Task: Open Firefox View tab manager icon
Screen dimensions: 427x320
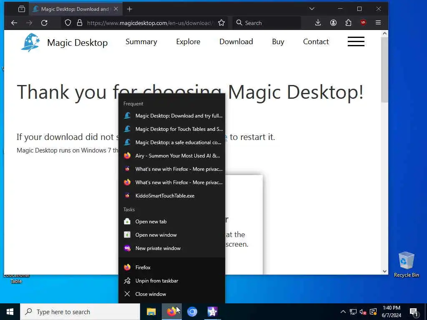Action: (22, 9)
